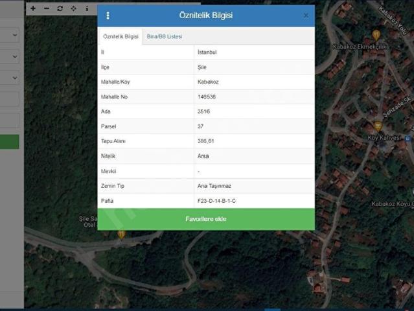Click the info tool icon in toolbar
Screen dimensions: 414x311
tap(87, 8)
